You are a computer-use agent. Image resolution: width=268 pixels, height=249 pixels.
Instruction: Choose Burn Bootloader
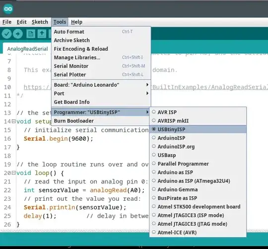100,121
